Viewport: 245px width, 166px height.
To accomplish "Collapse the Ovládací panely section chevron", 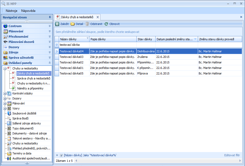I will (50, 63).
